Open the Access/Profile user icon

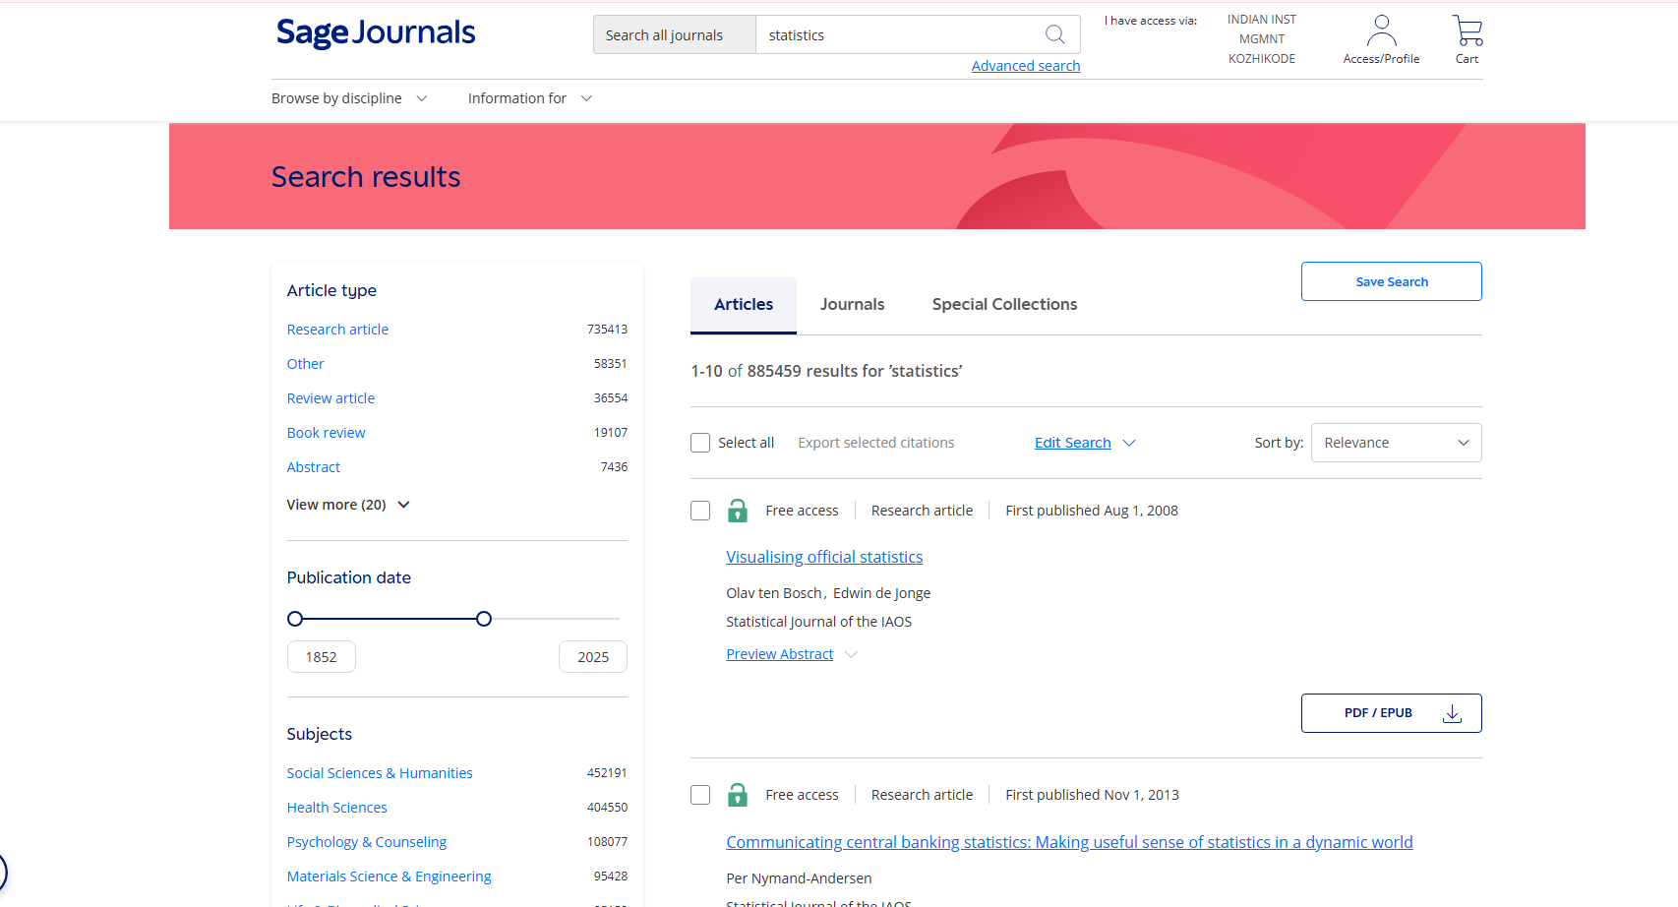(x=1381, y=31)
